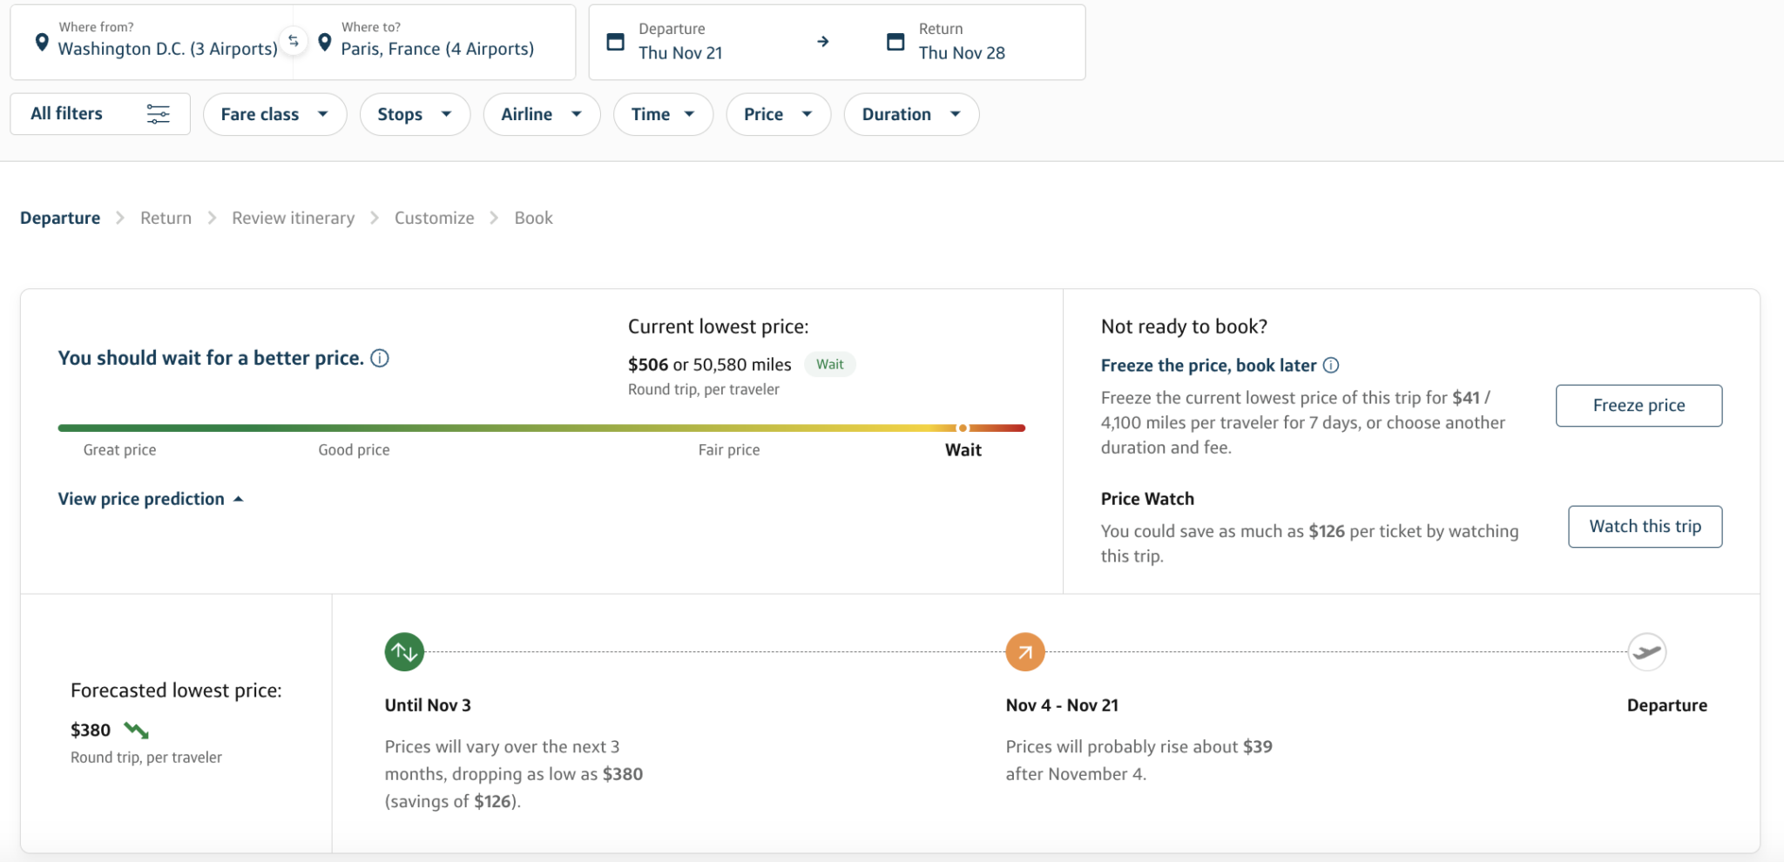This screenshot has height=862, width=1784.
Task: Select the Review itinerary breadcrumb step
Action: pyautogui.click(x=293, y=218)
